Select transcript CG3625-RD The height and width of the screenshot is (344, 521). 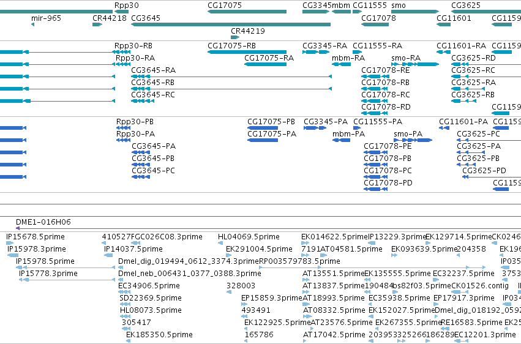click(x=473, y=58)
